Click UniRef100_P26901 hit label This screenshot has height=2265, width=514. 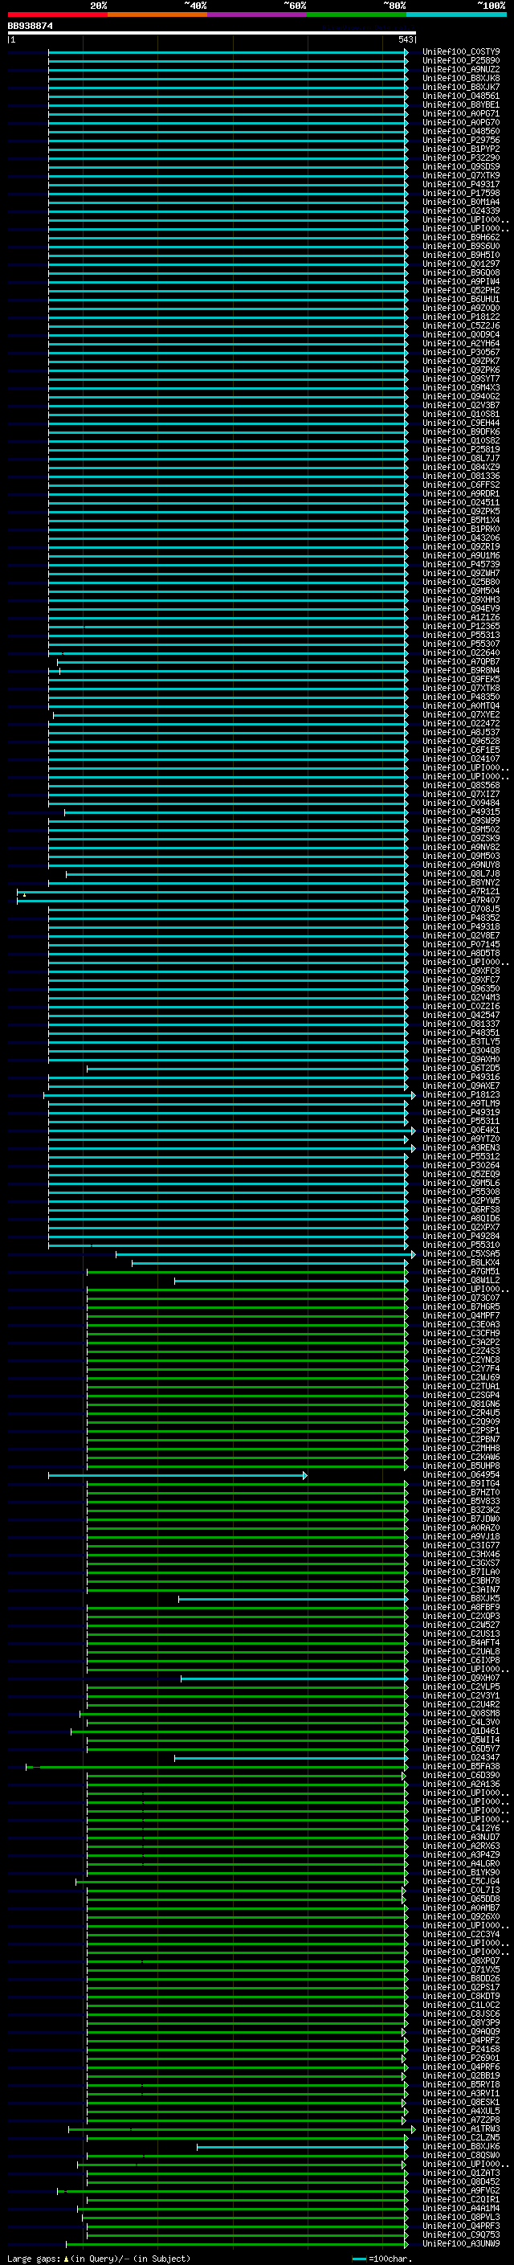[x=460, y=2058]
